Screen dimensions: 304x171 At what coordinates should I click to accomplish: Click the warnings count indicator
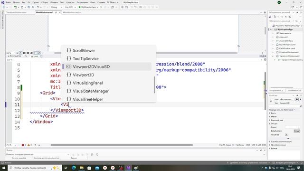tap(29, 145)
